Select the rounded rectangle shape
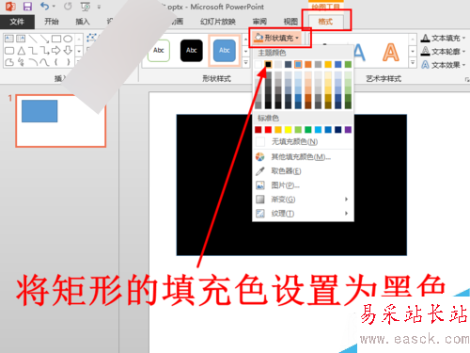Viewport: 470px width, 353px height. click(9, 51)
